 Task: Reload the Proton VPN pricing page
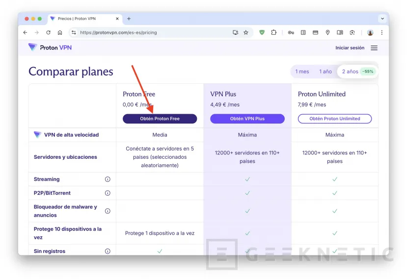[x=48, y=32]
